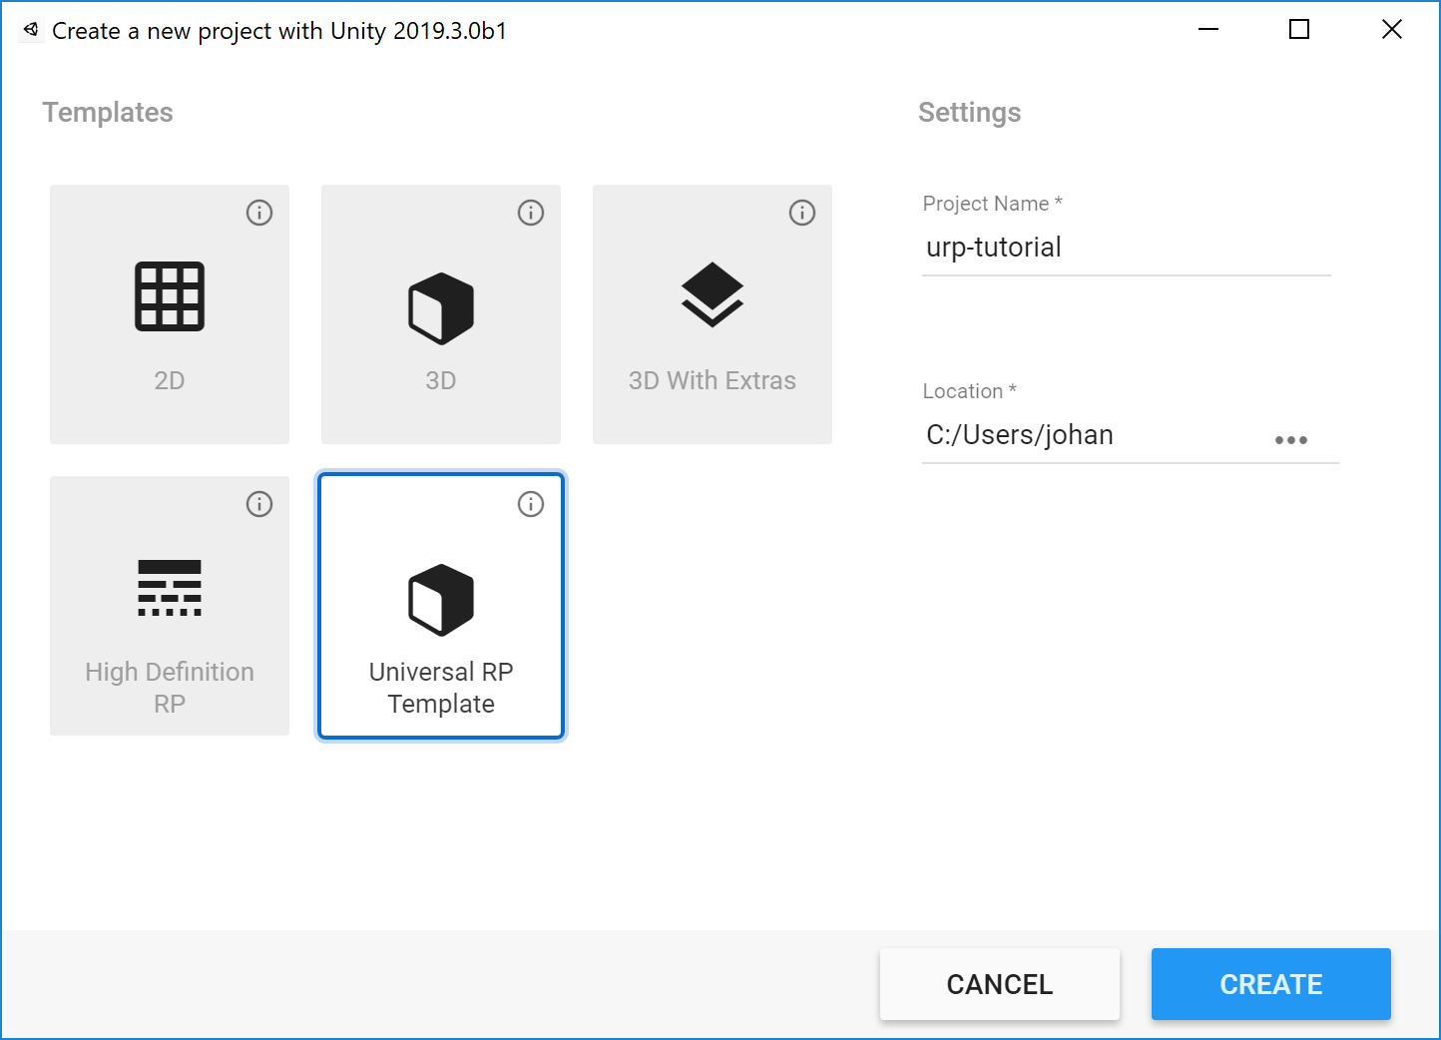
Task: Select the Universal RP cube icon
Action: click(441, 600)
